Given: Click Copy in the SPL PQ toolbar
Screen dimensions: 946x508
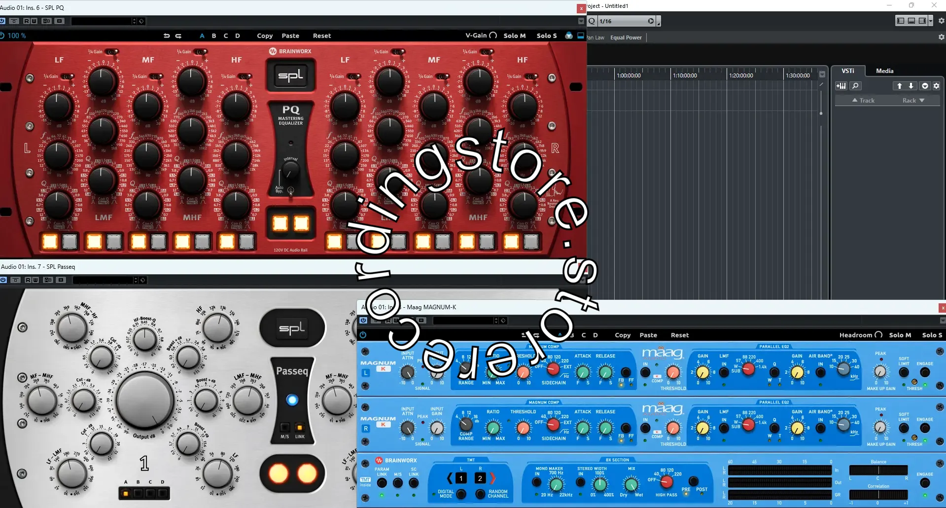Looking at the screenshot, I should click(x=265, y=36).
